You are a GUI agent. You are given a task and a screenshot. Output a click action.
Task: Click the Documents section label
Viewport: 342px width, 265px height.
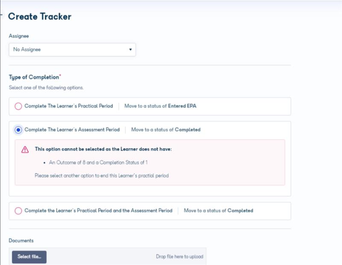click(x=21, y=241)
